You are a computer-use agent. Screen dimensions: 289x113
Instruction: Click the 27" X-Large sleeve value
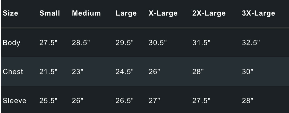tap(154, 101)
